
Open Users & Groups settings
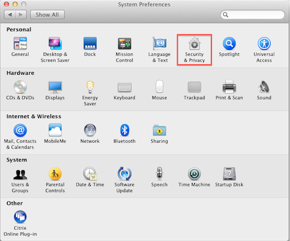20,180
